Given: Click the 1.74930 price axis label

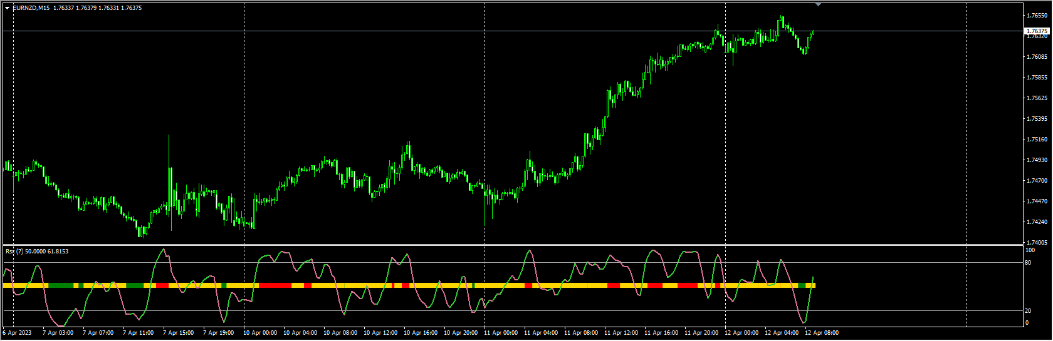Looking at the screenshot, I should pyautogui.click(x=1037, y=160).
